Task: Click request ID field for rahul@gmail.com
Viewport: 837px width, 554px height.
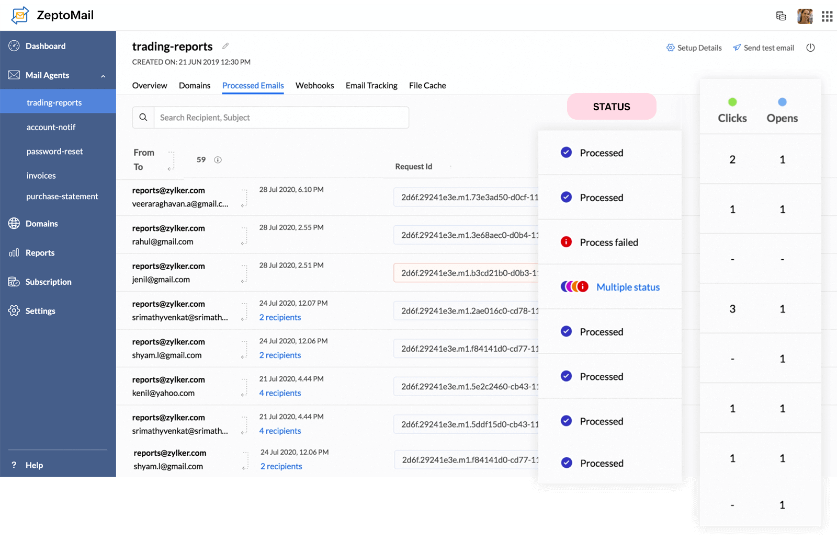Action: [466, 235]
